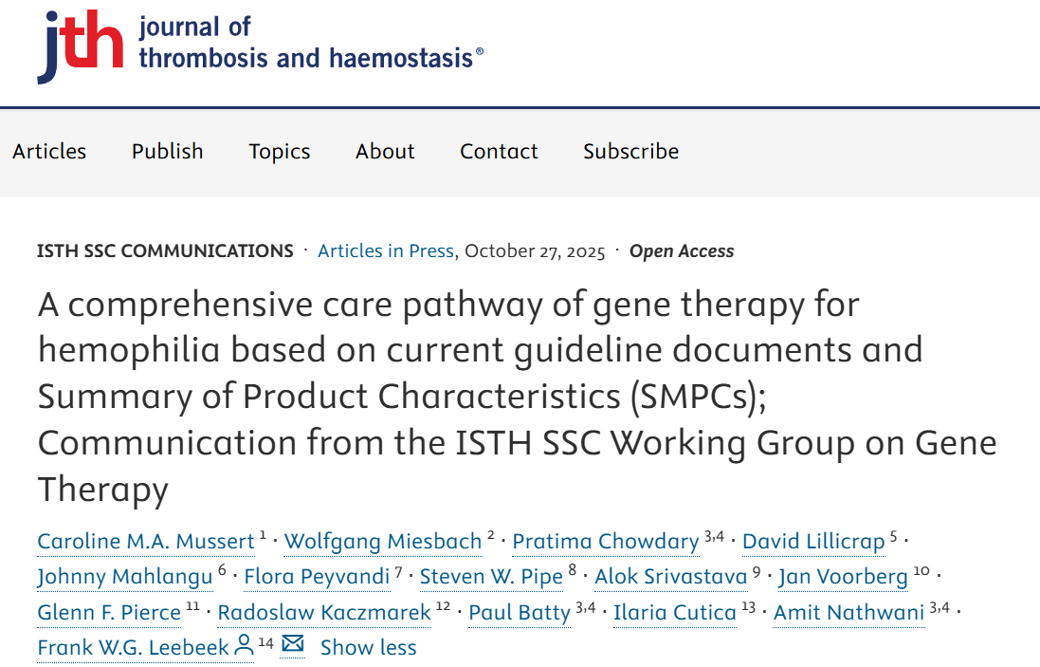
Task: Open the Articles menu
Action: (x=49, y=151)
